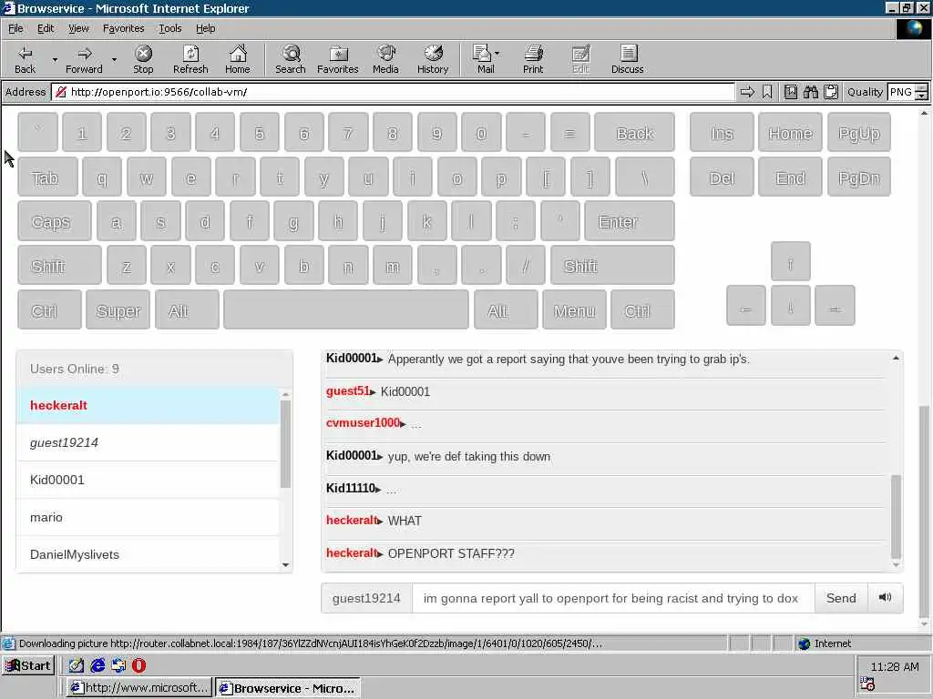Open the View menu
The height and width of the screenshot is (699, 933).
point(78,28)
